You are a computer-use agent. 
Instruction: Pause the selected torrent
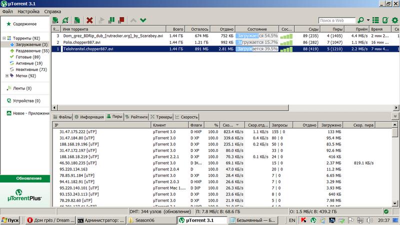point(111,20)
